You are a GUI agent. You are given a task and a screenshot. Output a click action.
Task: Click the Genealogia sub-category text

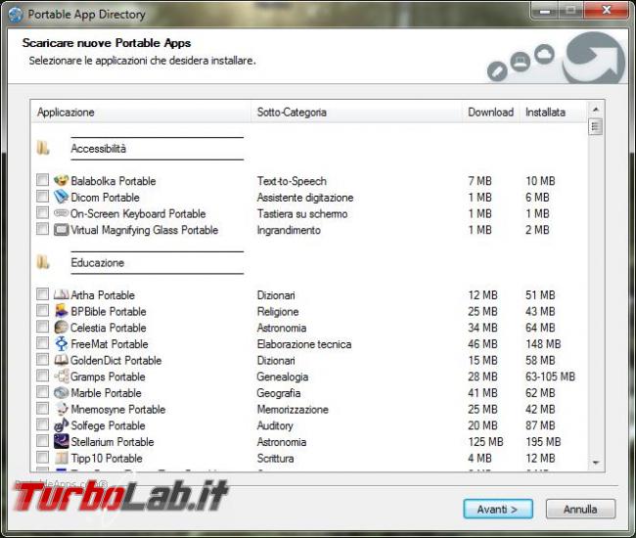click(x=283, y=377)
